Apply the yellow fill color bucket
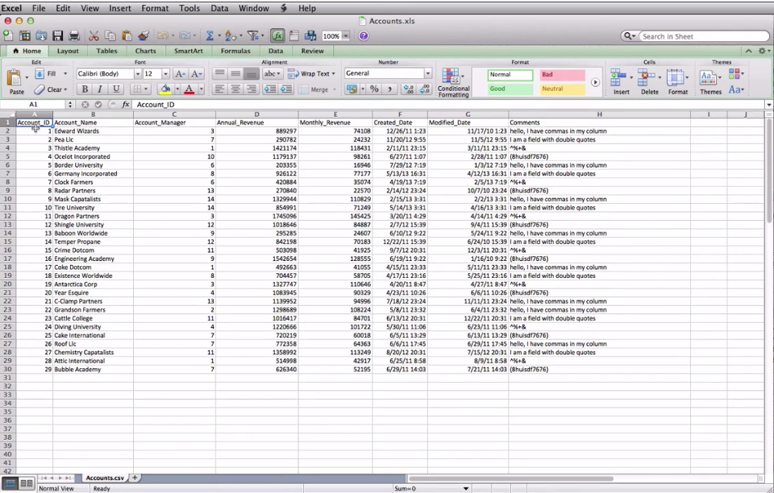 165,89
